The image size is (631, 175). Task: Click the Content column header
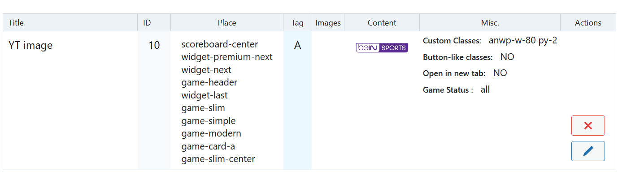382,23
